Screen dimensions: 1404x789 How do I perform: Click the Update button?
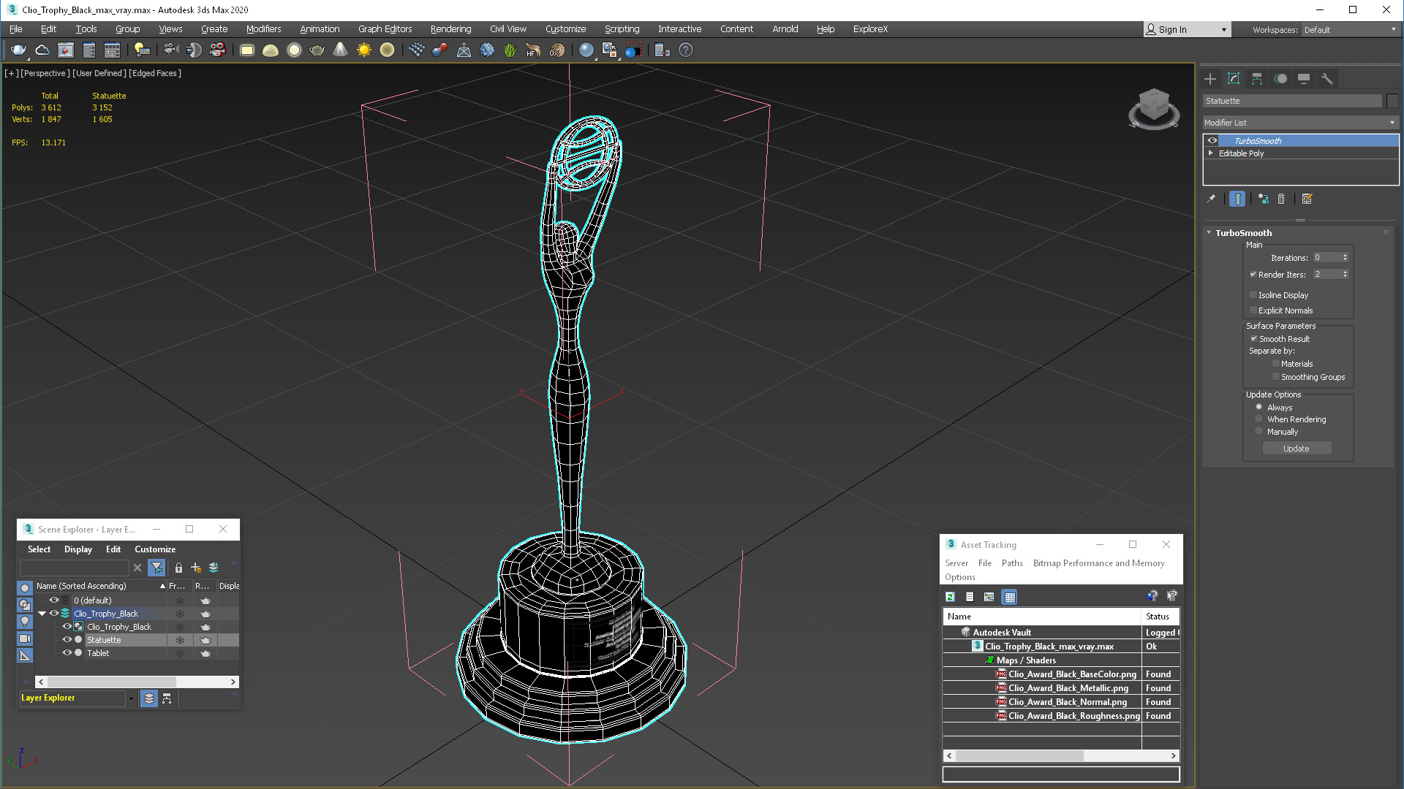[x=1296, y=448]
